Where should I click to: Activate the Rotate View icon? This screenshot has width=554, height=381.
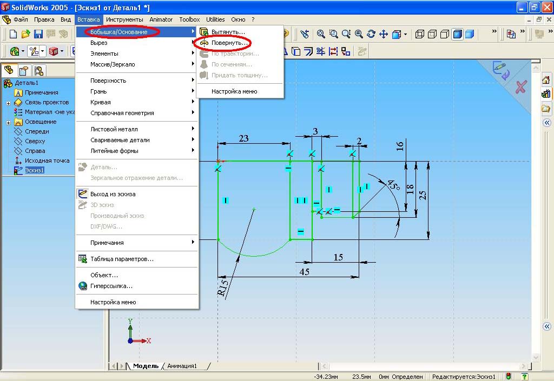(x=371, y=34)
